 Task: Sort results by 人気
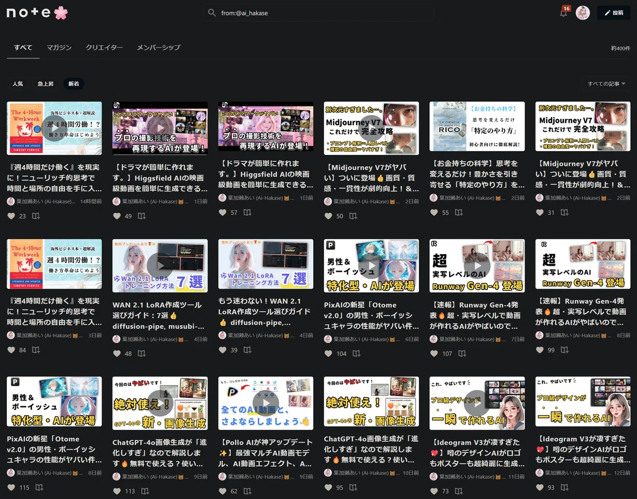(18, 84)
